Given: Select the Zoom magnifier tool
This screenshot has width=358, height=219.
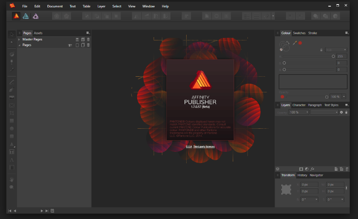Looking at the screenshot, I should point(12,187).
